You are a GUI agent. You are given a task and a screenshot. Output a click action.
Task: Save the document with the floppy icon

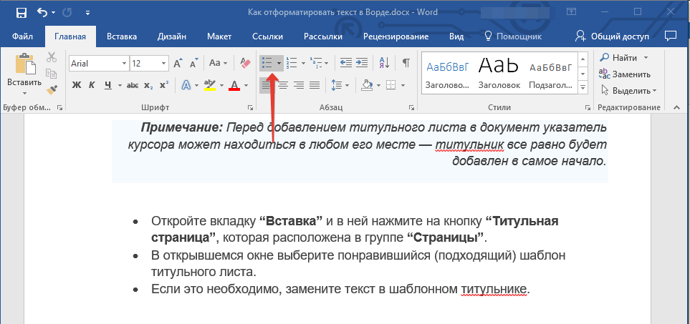click(x=21, y=13)
